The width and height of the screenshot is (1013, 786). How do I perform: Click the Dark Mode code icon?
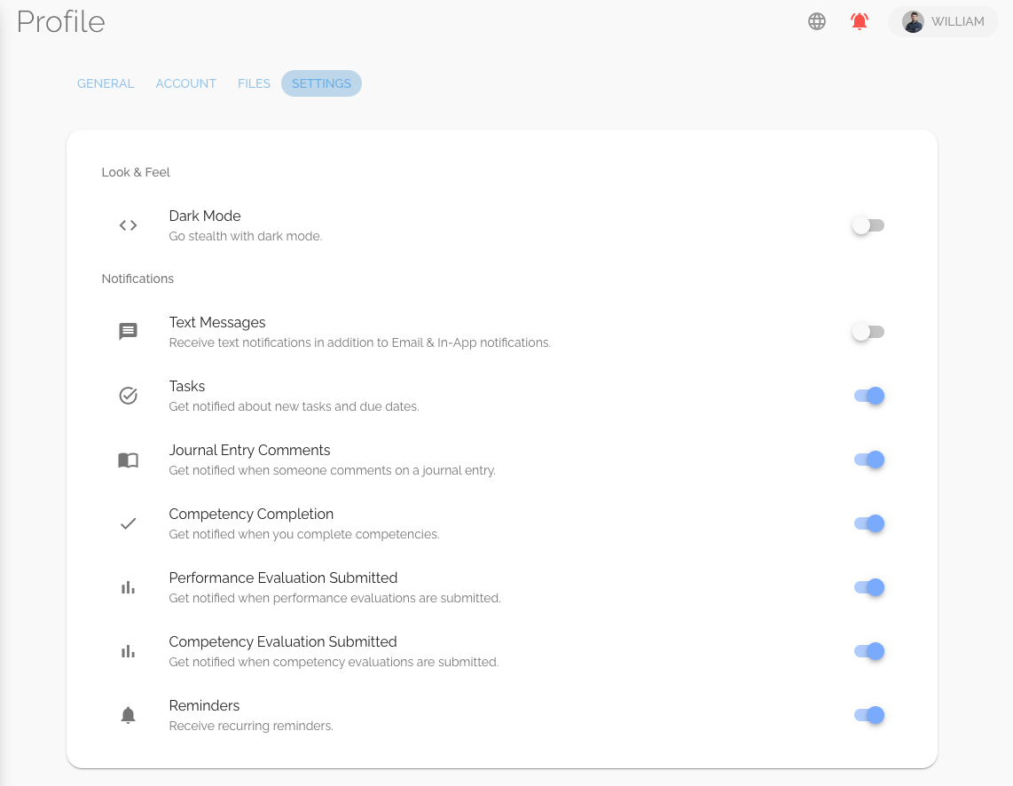[x=128, y=225]
